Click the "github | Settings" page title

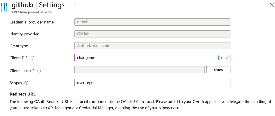pyautogui.click(x=38, y=5)
